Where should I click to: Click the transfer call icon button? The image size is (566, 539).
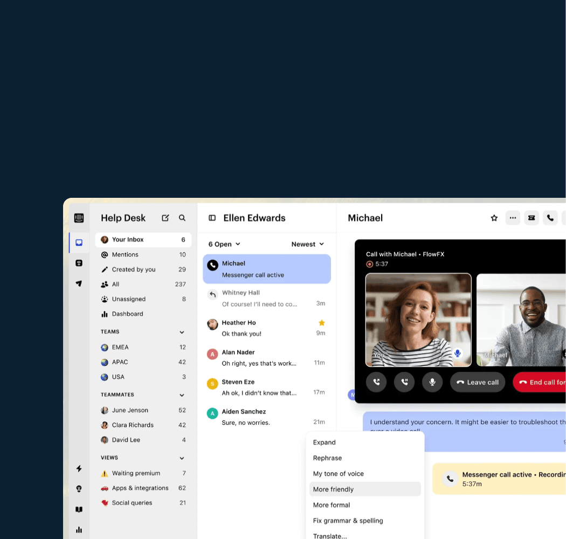tap(376, 382)
